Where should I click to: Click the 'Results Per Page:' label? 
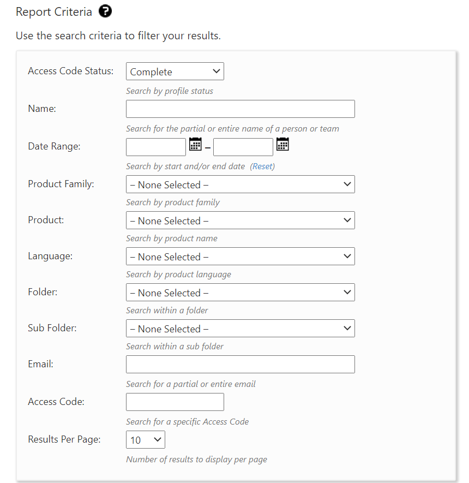[64, 439]
